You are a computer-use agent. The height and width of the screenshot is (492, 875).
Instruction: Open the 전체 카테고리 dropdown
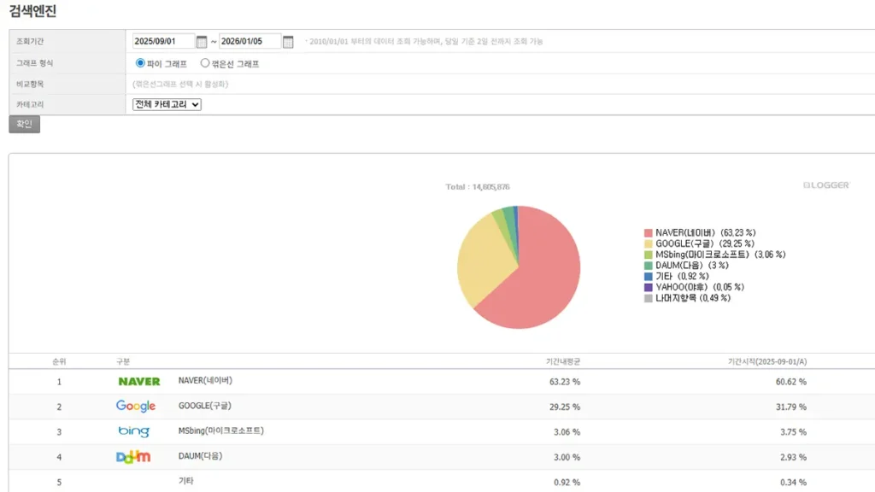(x=164, y=103)
